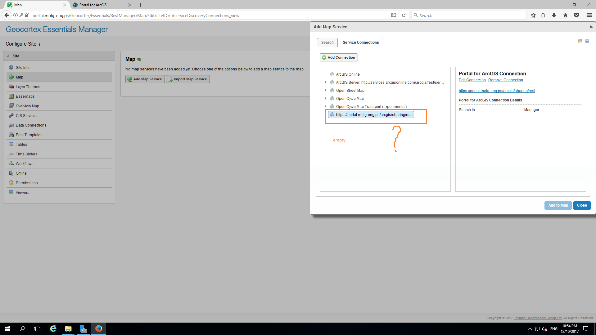Close the Portal for ArcGIS browser tab
This screenshot has width=596, height=335.
130,5
